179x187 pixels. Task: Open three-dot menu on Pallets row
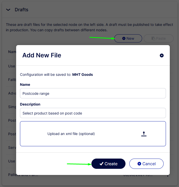pos(168,175)
